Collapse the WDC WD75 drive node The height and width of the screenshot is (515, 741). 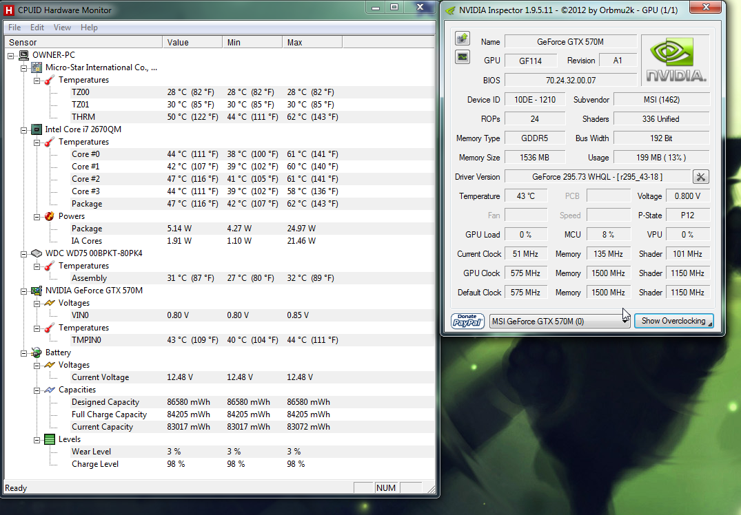24,254
